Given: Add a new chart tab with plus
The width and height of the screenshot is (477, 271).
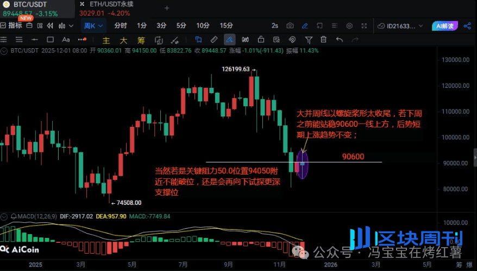Looking at the screenshot, I should pyautogui.click(x=167, y=8).
